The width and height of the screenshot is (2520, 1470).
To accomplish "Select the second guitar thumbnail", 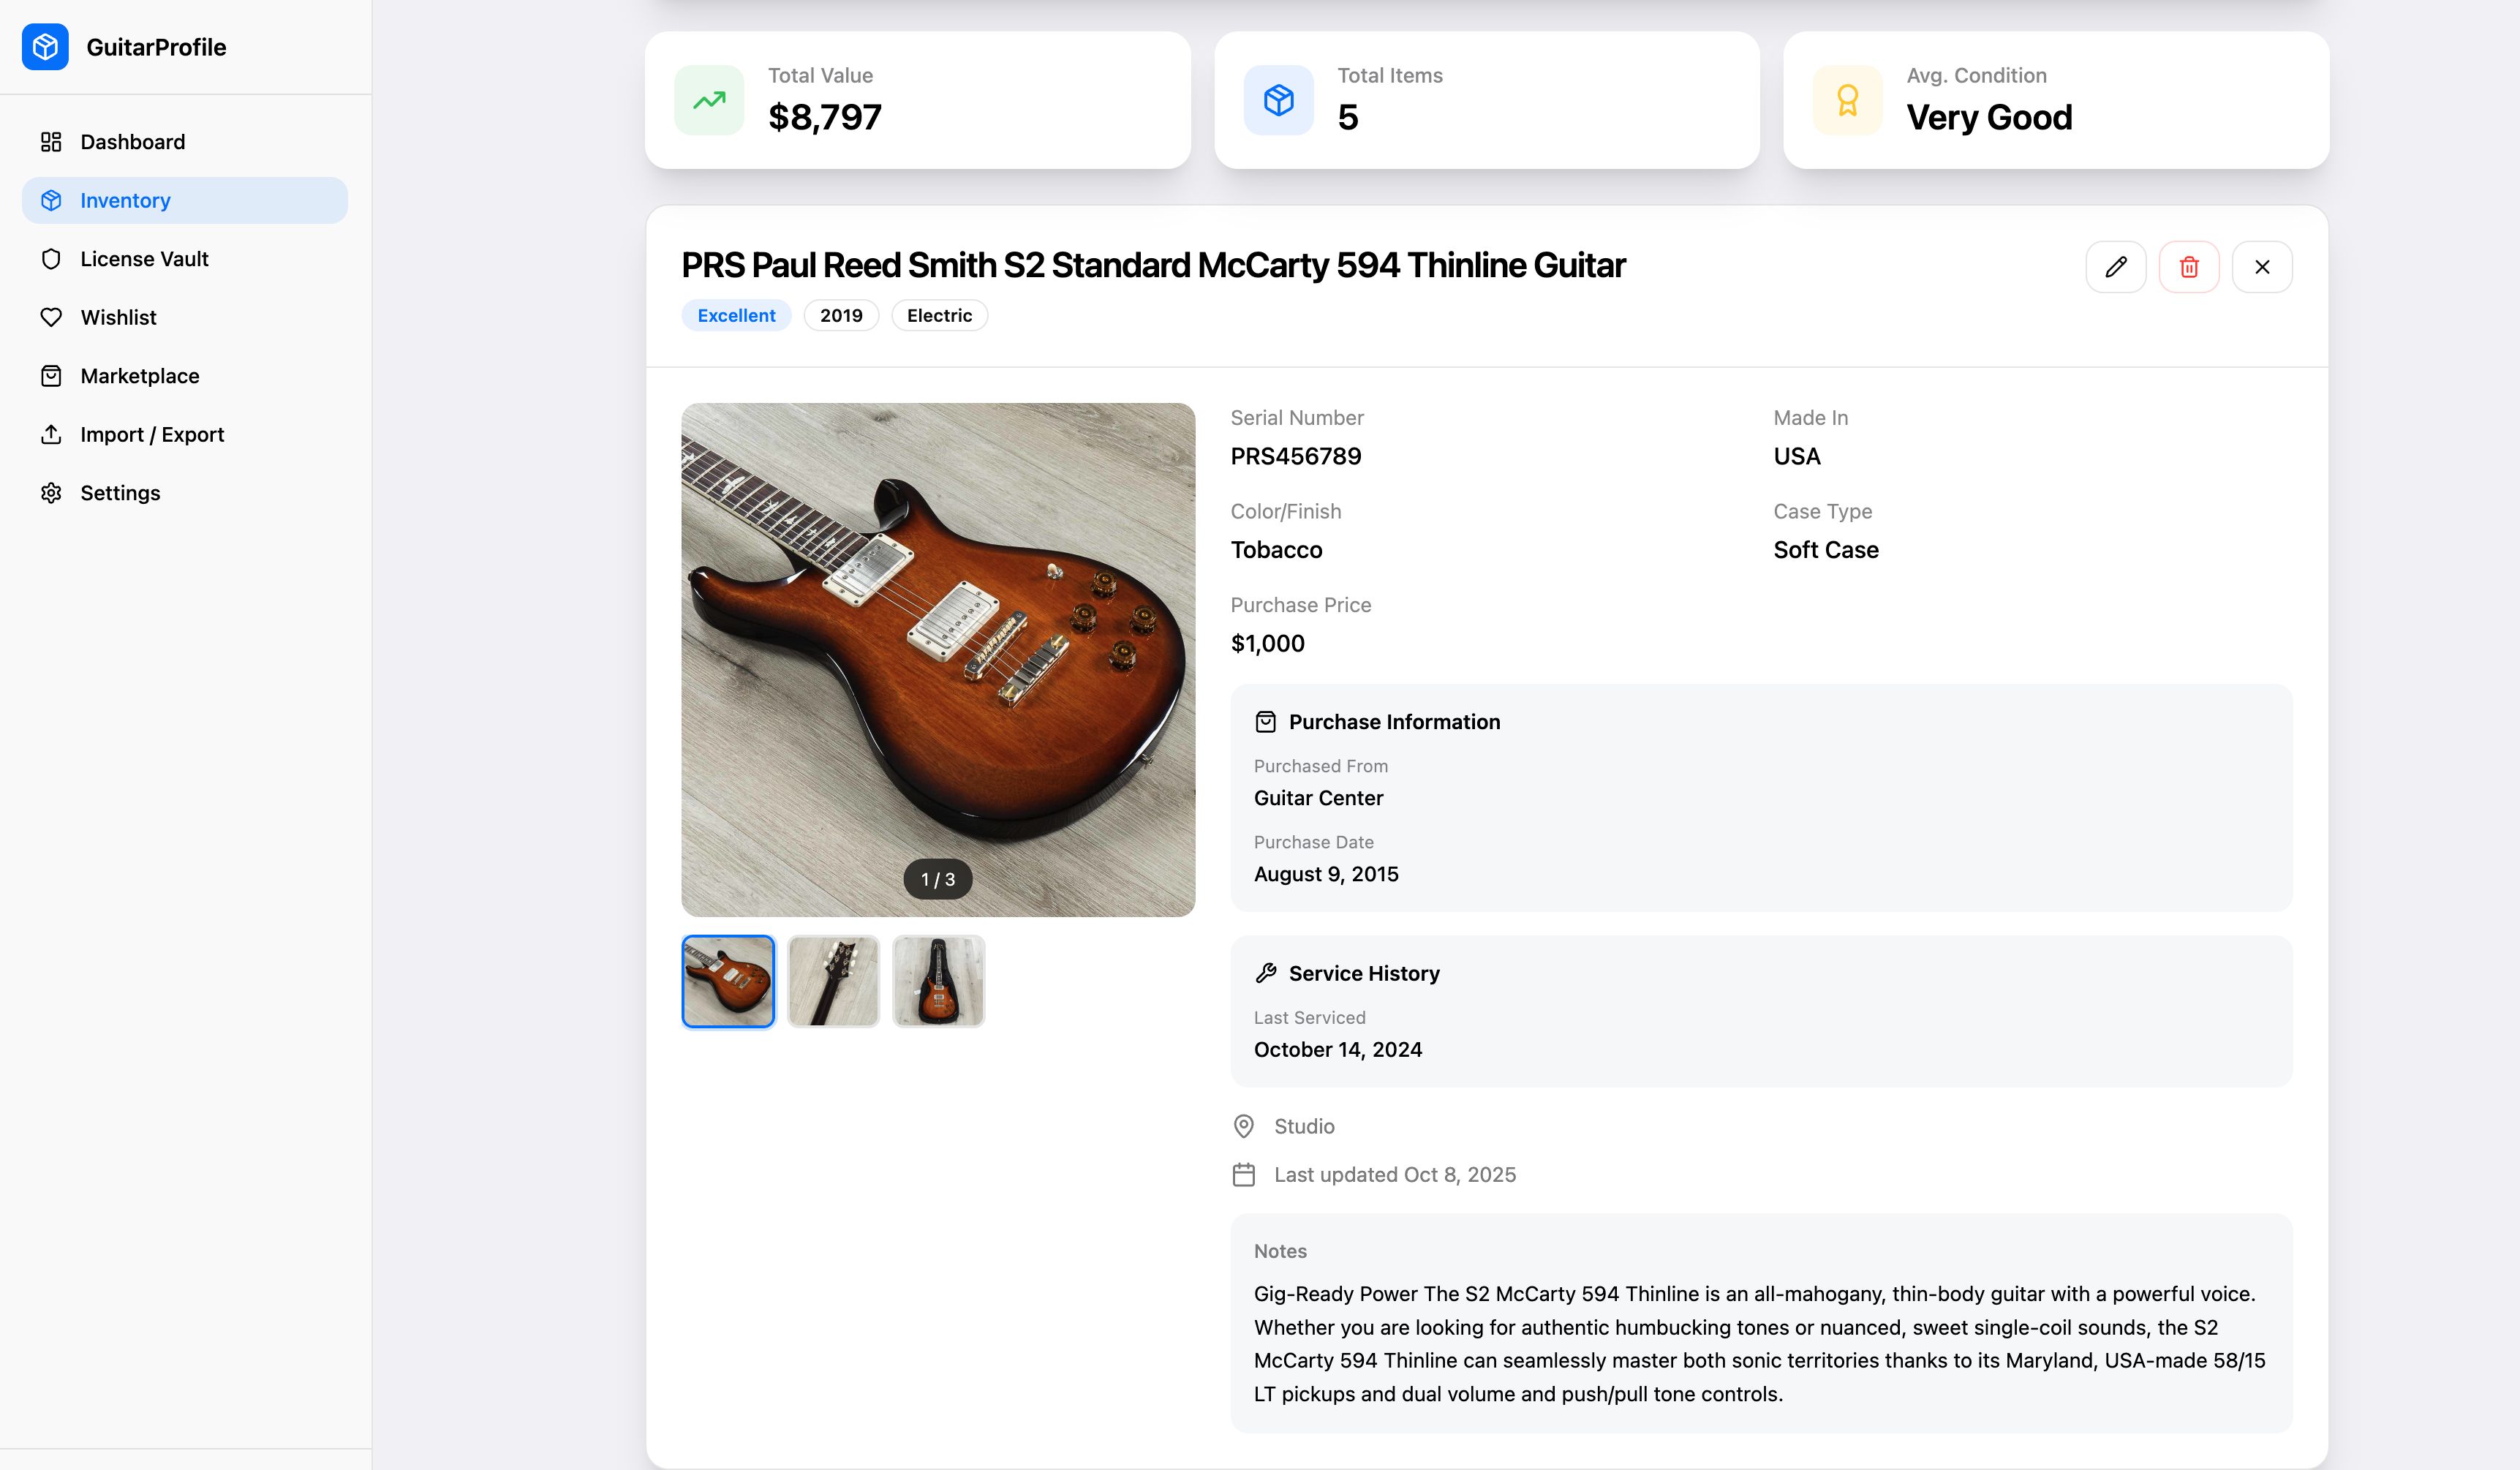I will pos(833,981).
